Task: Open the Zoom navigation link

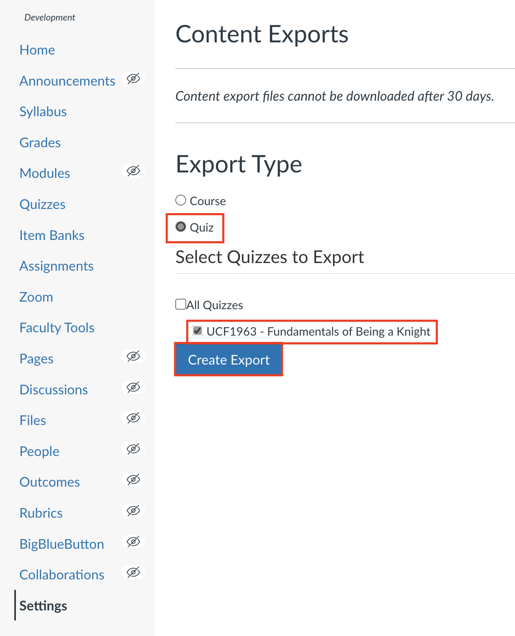Action: (36, 297)
